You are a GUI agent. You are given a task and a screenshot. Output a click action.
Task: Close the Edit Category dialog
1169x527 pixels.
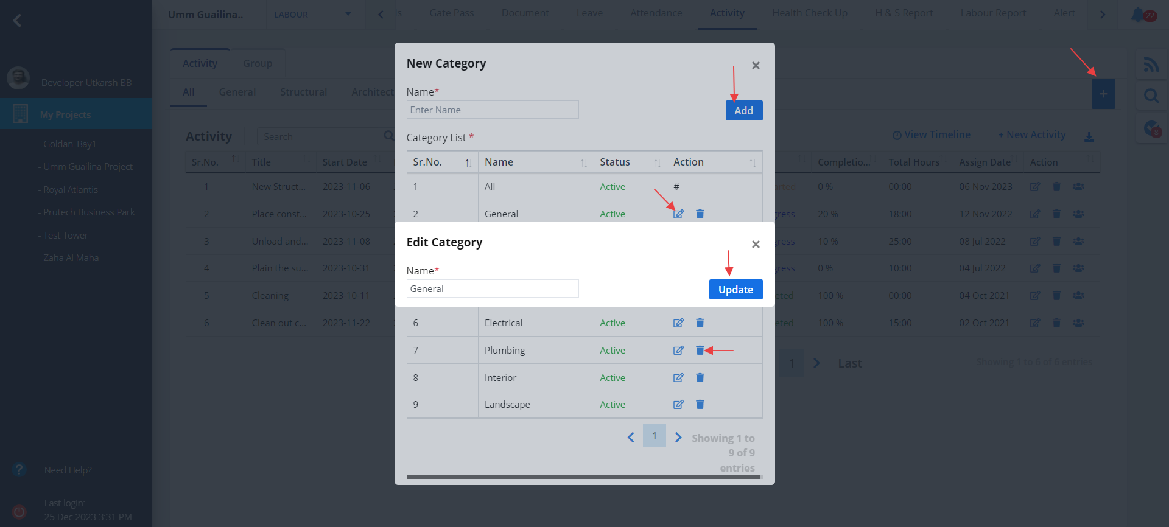(756, 244)
